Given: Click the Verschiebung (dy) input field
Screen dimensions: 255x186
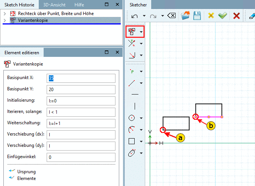Looking at the screenshot, I should click(81, 146).
